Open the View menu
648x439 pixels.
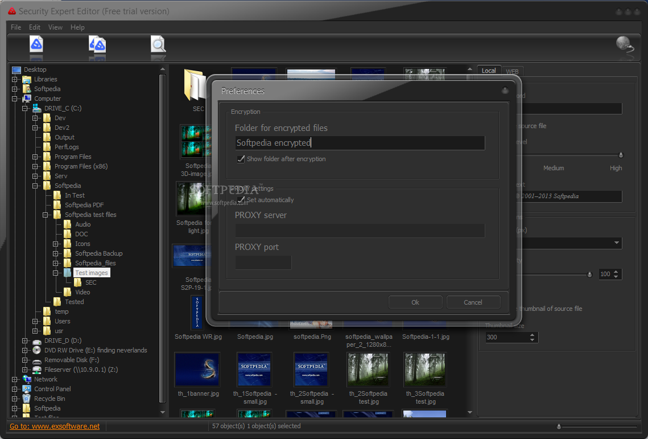pos(55,27)
